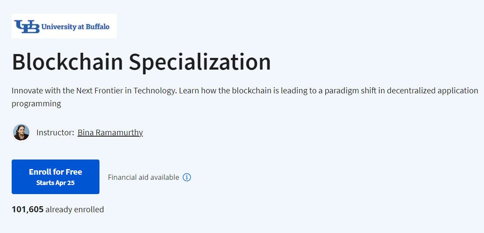The image size is (484, 233).
Task: Click the instructor's round profile photo
Action: point(21,133)
